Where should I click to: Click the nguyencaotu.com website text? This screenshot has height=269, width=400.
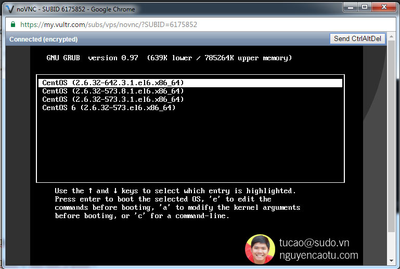[x=318, y=255]
